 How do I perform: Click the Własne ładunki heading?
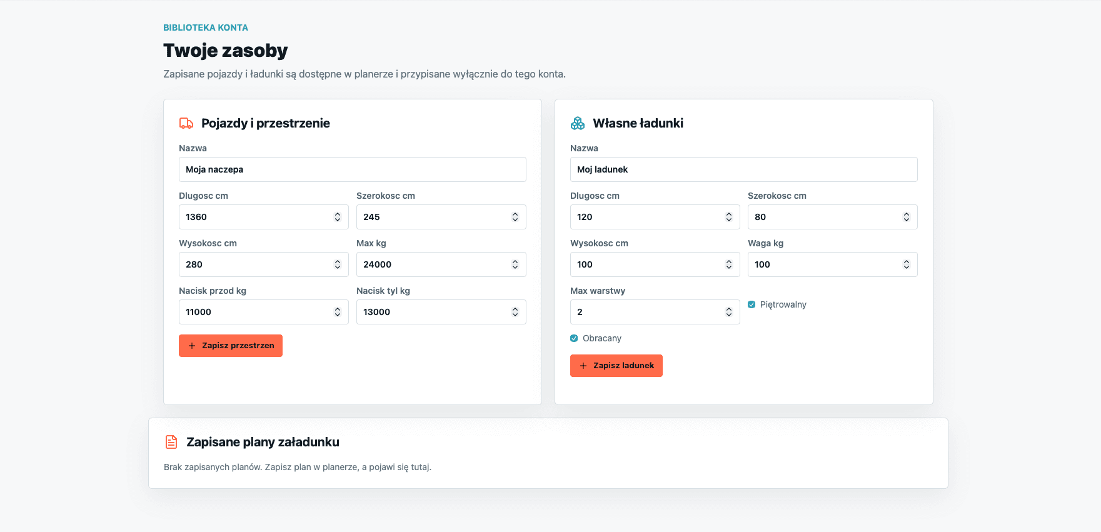click(x=638, y=123)
